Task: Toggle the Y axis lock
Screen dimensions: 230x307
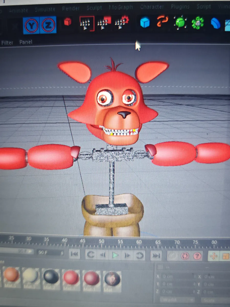Action: click(x=31, y=25)
